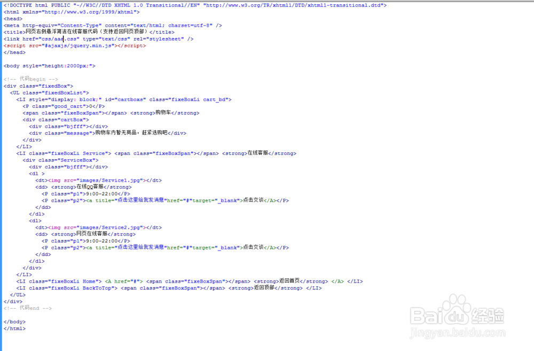Click the closing UL tag line
This screenshot has width=534, height=351.
click(x=18, y=295)
